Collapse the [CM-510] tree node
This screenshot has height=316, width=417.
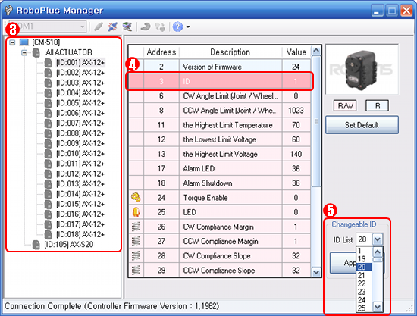point(12,42)
